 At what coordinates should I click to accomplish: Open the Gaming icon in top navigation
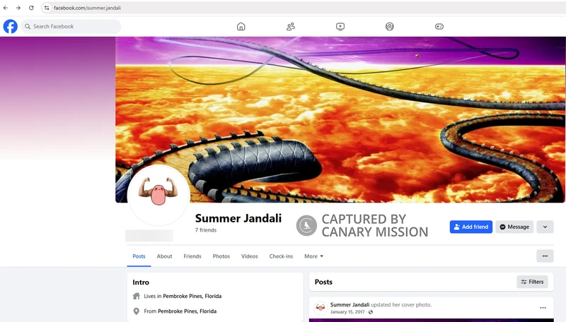point(439,26)
